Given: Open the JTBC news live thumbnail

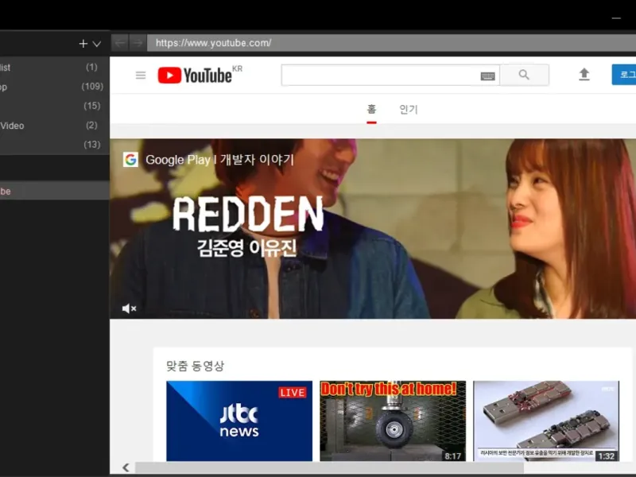Looking at the screenshot, I should (239, 421).
